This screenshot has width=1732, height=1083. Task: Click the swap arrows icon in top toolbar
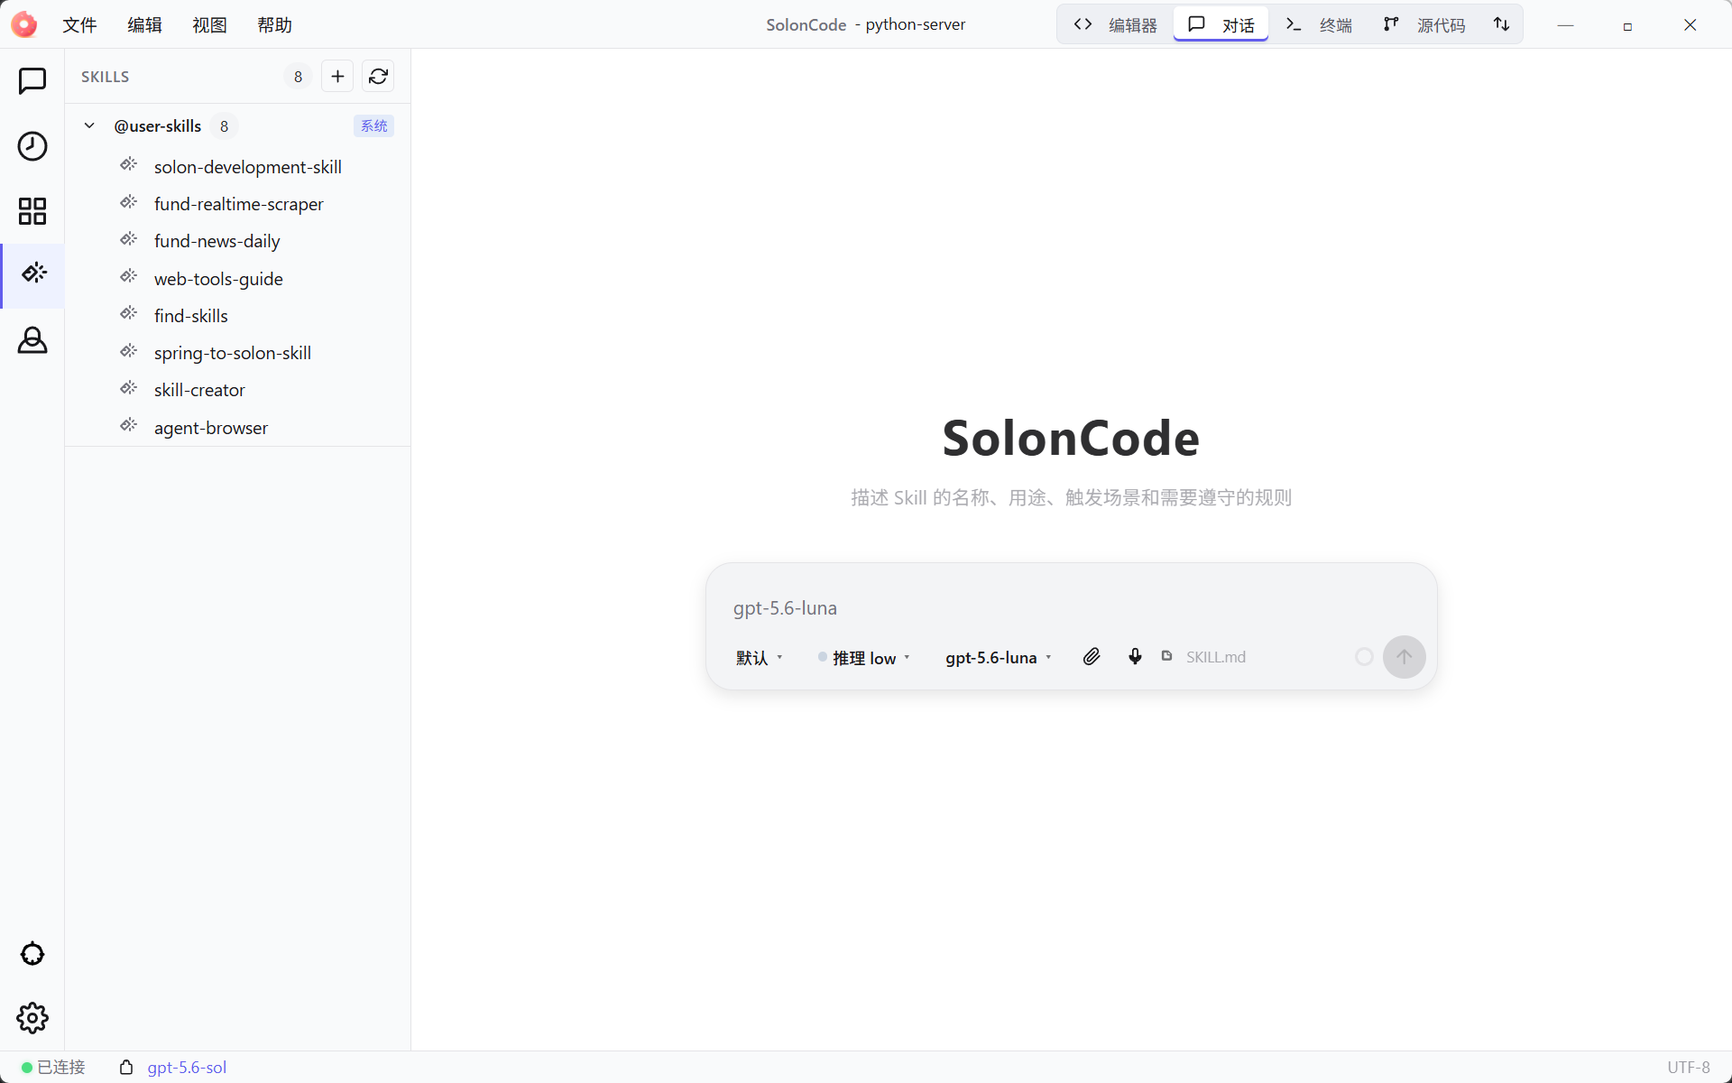click(1502, 24)
